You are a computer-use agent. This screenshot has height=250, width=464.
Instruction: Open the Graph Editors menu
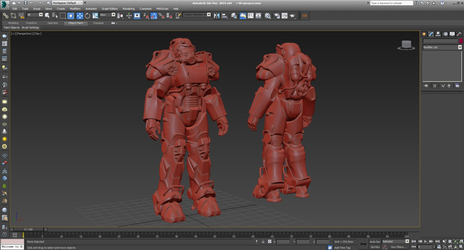pyautogui.click(x=109, y=9)
